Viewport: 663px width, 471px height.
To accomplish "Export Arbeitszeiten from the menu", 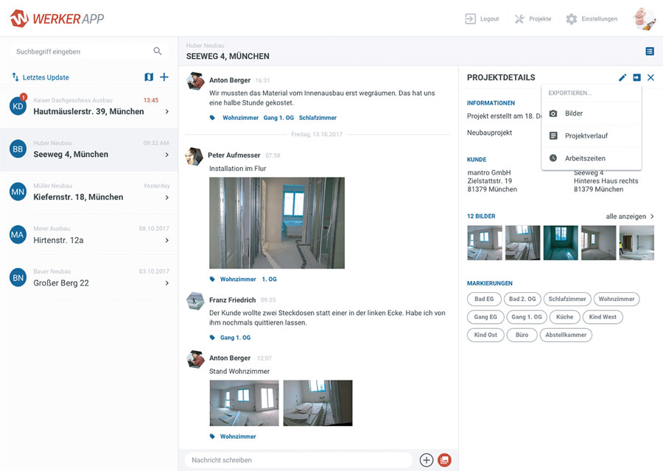I will click(x=592, y=158).
